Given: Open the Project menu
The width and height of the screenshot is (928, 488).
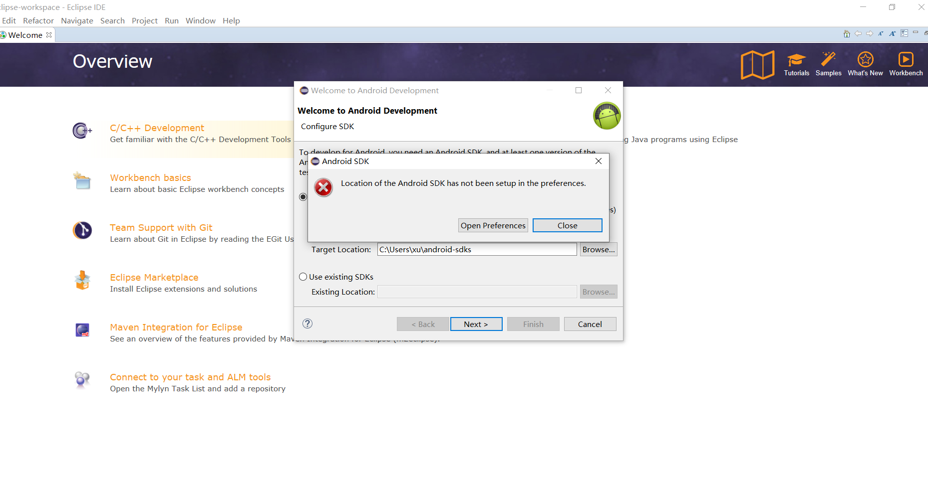Looking at the screenshot, I should (144, 20).
